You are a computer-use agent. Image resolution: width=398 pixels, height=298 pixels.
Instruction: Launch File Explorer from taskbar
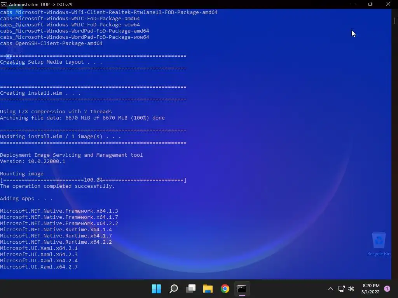tap(208, 289)
